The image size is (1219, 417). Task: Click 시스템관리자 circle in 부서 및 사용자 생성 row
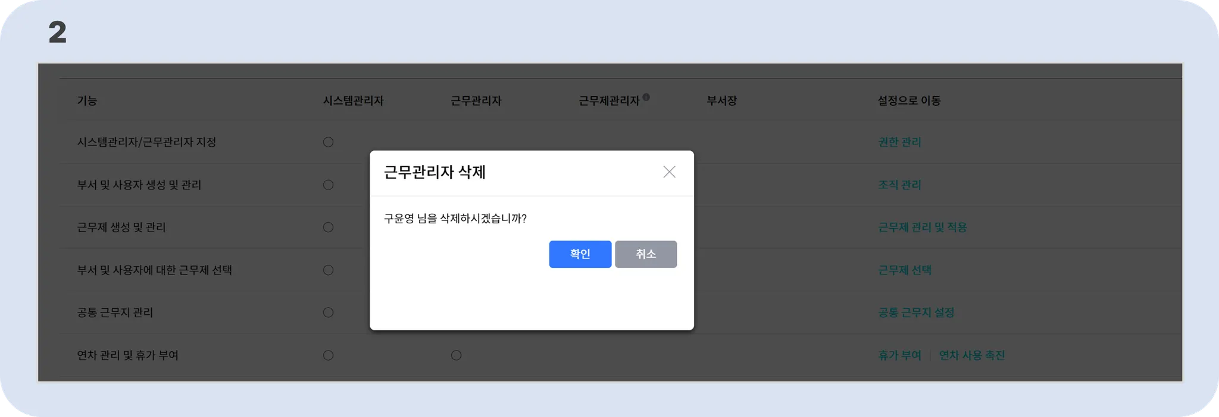(x=328, y=185)
